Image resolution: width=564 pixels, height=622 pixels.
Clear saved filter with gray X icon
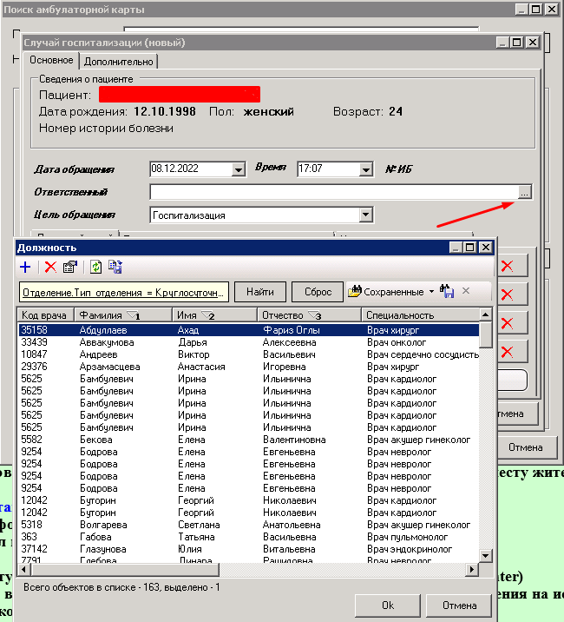466,291
